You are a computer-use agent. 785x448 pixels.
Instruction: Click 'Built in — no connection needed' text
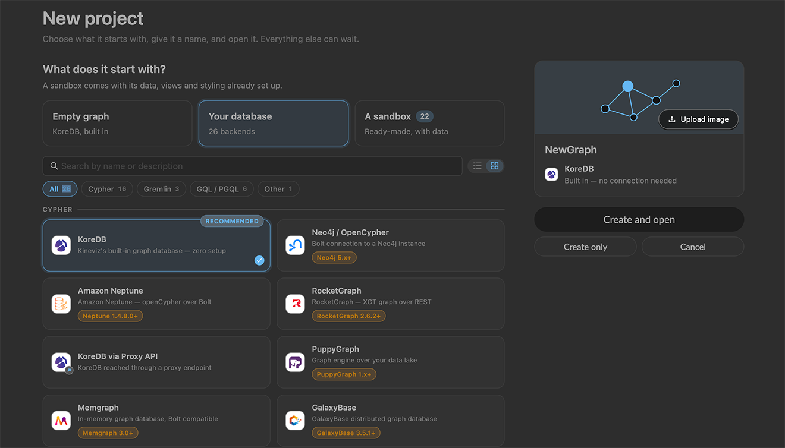click(620, 181)
